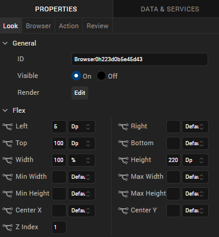Click the flex icon beside Left

click(7, 127)
